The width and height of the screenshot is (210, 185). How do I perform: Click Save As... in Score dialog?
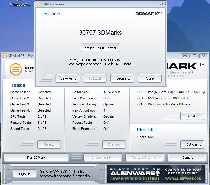[67, 78]
